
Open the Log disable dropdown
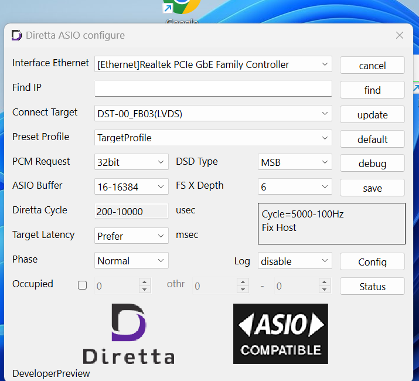coord(295,261)
